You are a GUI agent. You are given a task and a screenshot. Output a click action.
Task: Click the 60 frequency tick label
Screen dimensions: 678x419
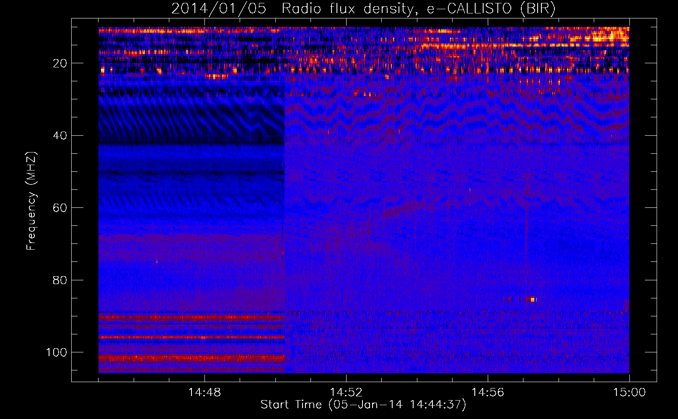[60, 208]
